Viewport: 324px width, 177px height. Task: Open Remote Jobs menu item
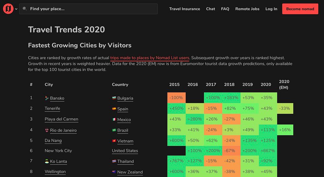(x=247, y=9)
